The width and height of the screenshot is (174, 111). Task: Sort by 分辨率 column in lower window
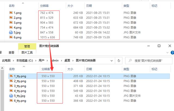coord(46,69)
